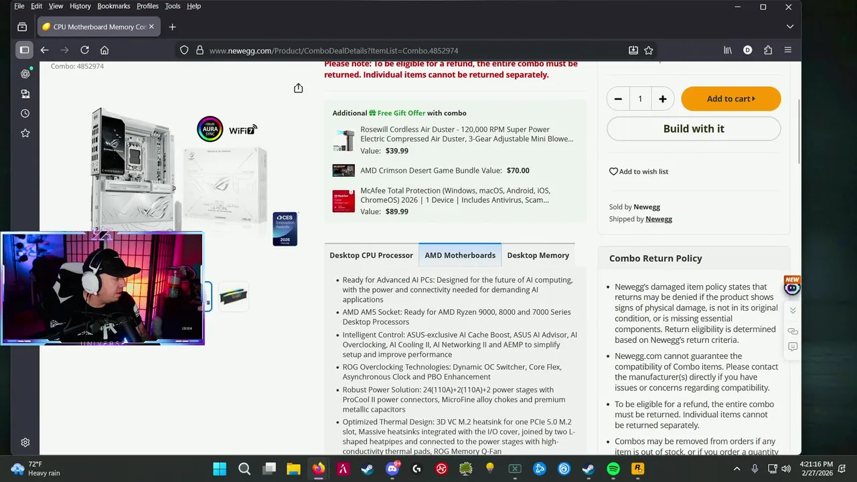Open the Firefox hamburger application menu
The image size is (857, 482).
click(788, 50)
